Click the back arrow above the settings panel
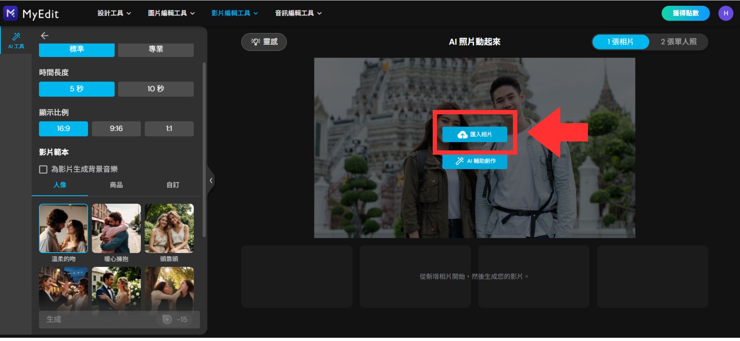The width and height of the screenshot is (740, 341). (x=44, y=35)
